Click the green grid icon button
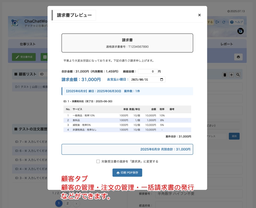Image resolution: width=256 pixels, height=208 pixels. [x=44, y=57]
